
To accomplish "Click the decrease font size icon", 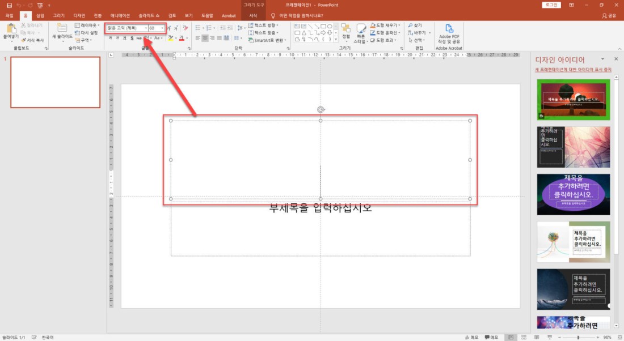I will [x=175, y=28].
